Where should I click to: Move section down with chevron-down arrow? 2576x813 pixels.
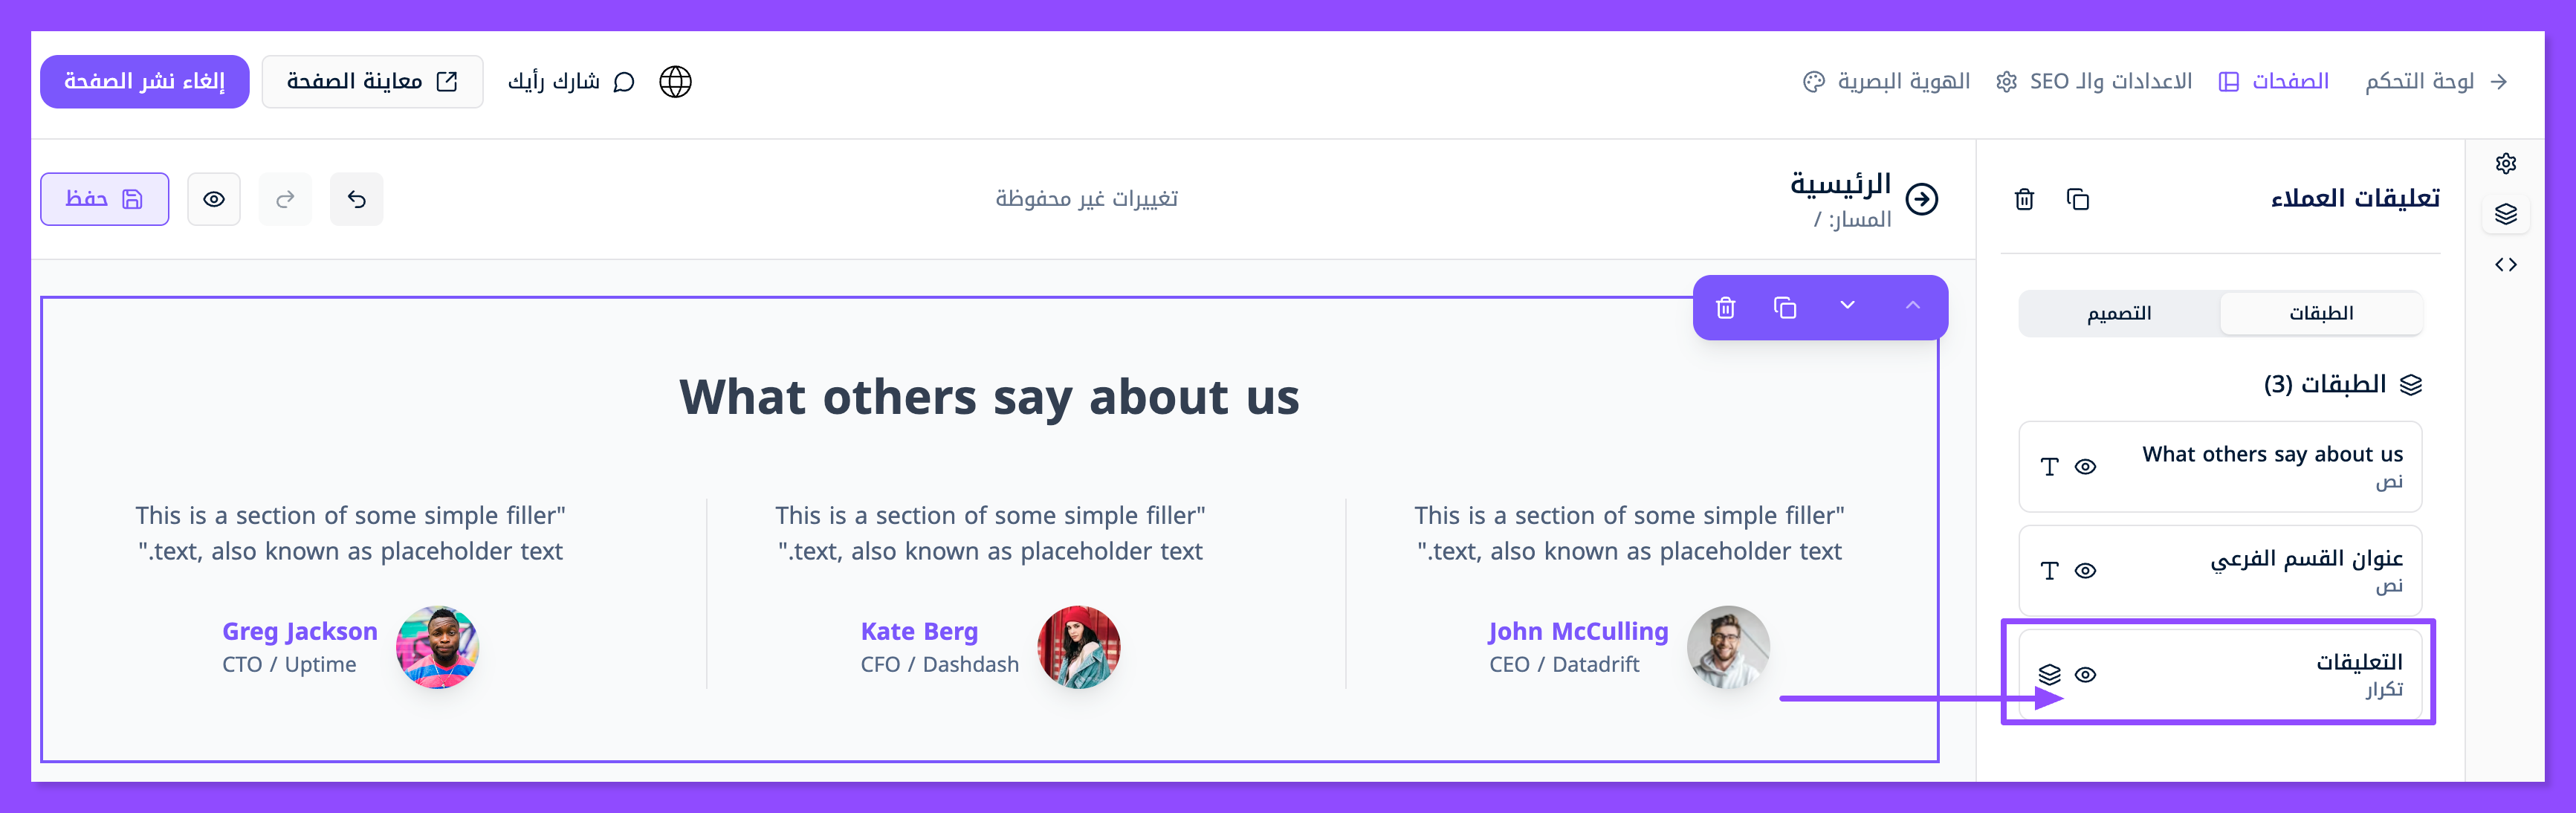1847,306
